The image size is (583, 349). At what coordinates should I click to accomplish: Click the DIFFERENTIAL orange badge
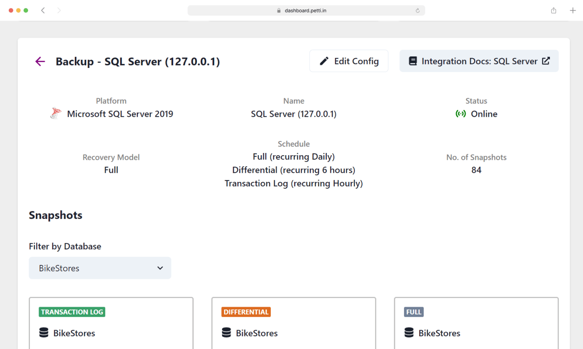[246, 312]
